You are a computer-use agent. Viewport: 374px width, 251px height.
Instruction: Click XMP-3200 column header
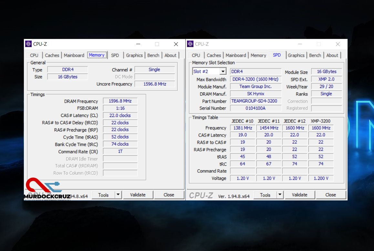pos(321,121)
